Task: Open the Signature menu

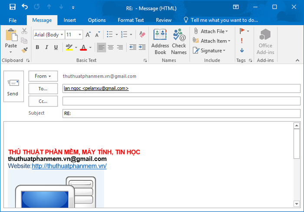Action: pyautogui.click(x=209, y=51)
